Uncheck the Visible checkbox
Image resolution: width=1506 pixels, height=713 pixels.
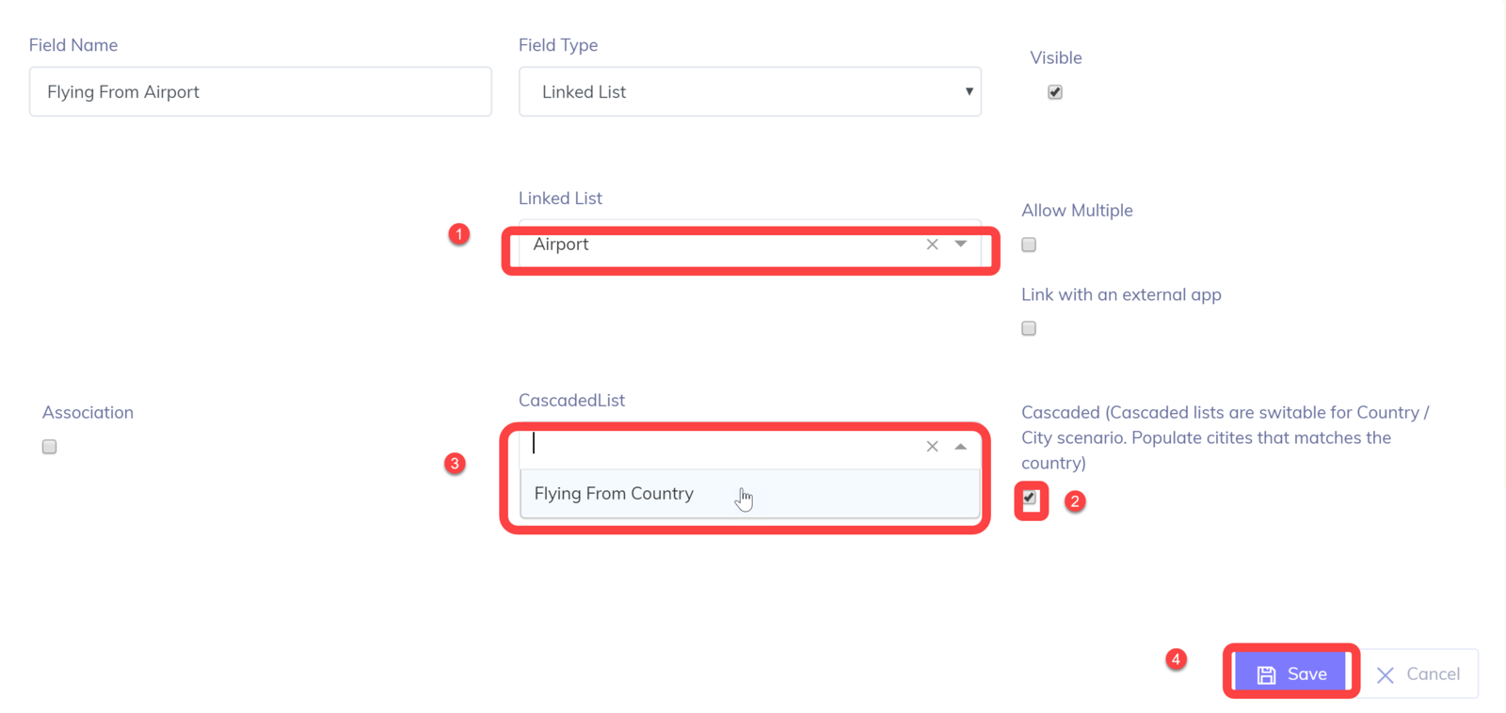click(1055, 92)
